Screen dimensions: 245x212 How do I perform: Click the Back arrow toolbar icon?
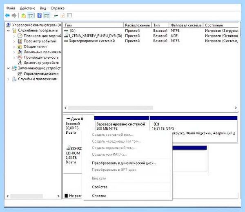pyautogui.click(x=7, y=15)
